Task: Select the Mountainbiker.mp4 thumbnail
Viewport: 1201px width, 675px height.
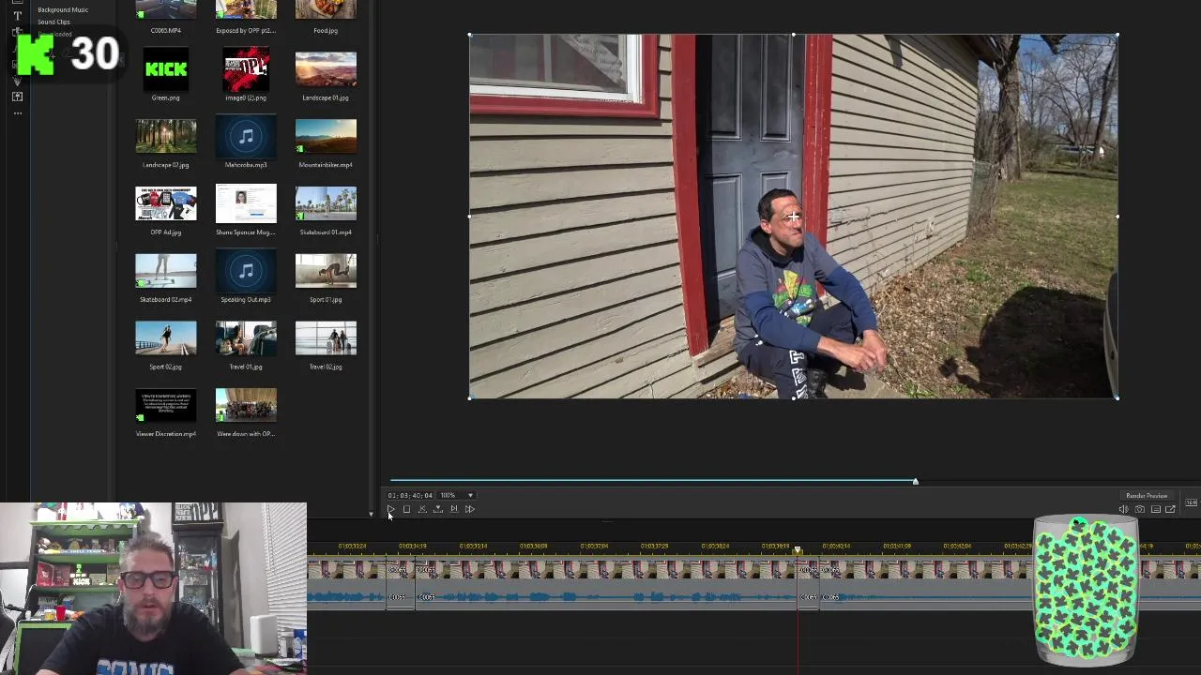Action: pyautogui.click(x=326, y=137)
